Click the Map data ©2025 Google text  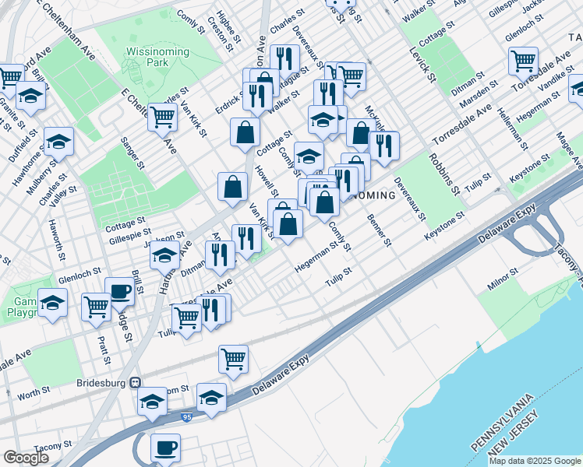[535, 462]
